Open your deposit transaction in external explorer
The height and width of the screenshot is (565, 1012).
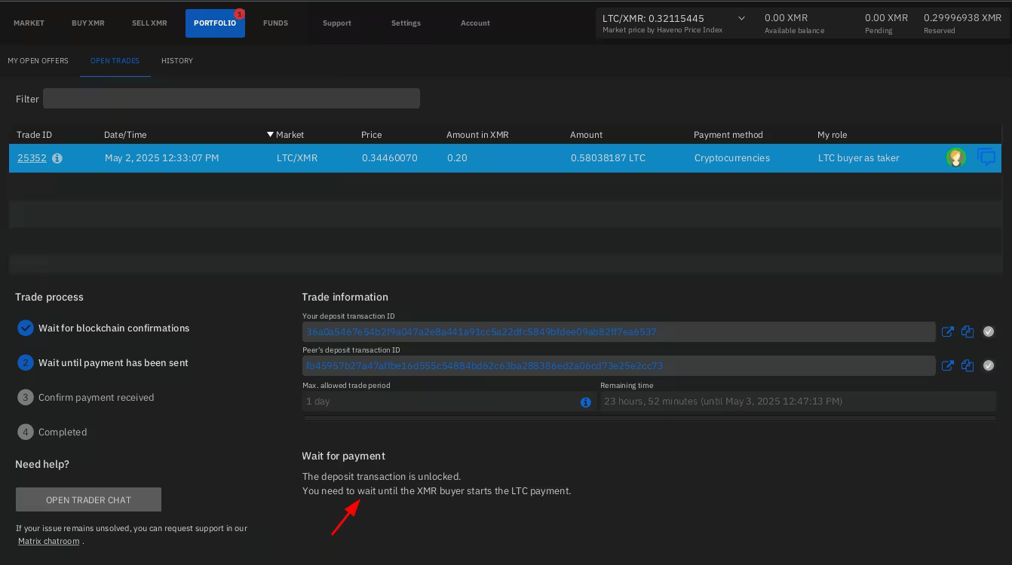coord(948,331)
